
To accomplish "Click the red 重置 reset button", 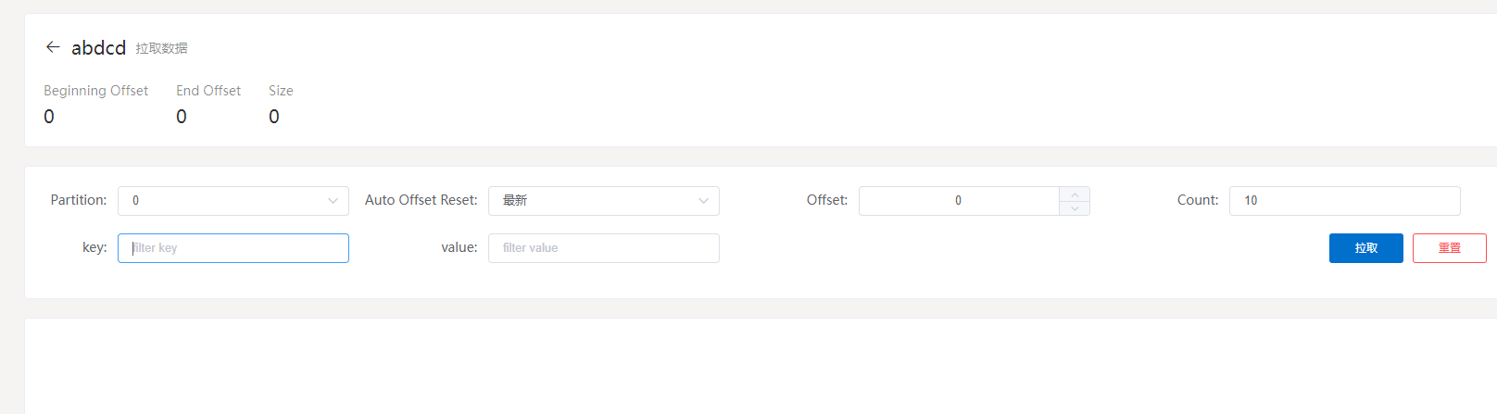I will (1449, 248).
